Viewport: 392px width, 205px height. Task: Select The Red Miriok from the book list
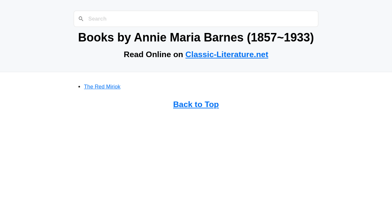click(x=102, y=87)
